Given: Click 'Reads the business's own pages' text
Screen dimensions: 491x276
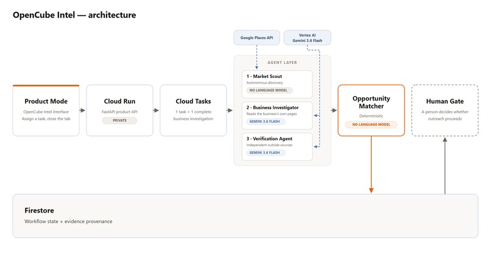Looking at the screenshot, I should click(272, 114).
